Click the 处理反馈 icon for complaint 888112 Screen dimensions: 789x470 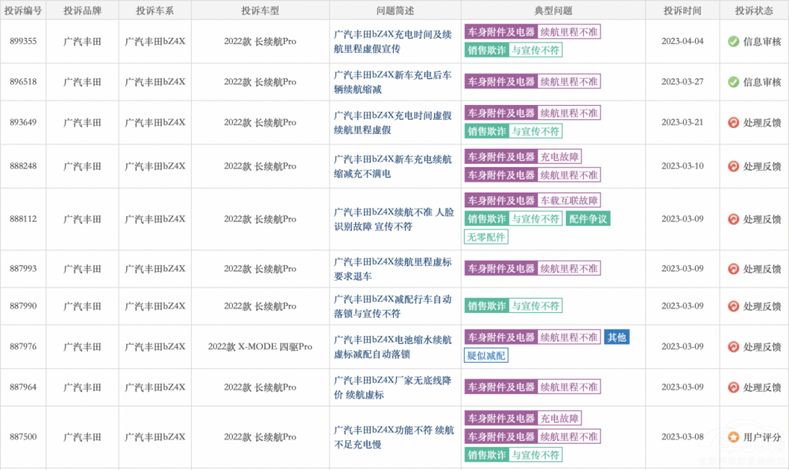[733, 219]
